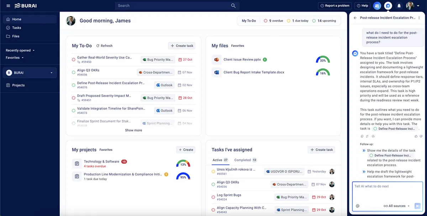Image resolution: width=427 pixels, height=216 pixels.
Task: Click the user avatar in header
Action: click(410, 6)
